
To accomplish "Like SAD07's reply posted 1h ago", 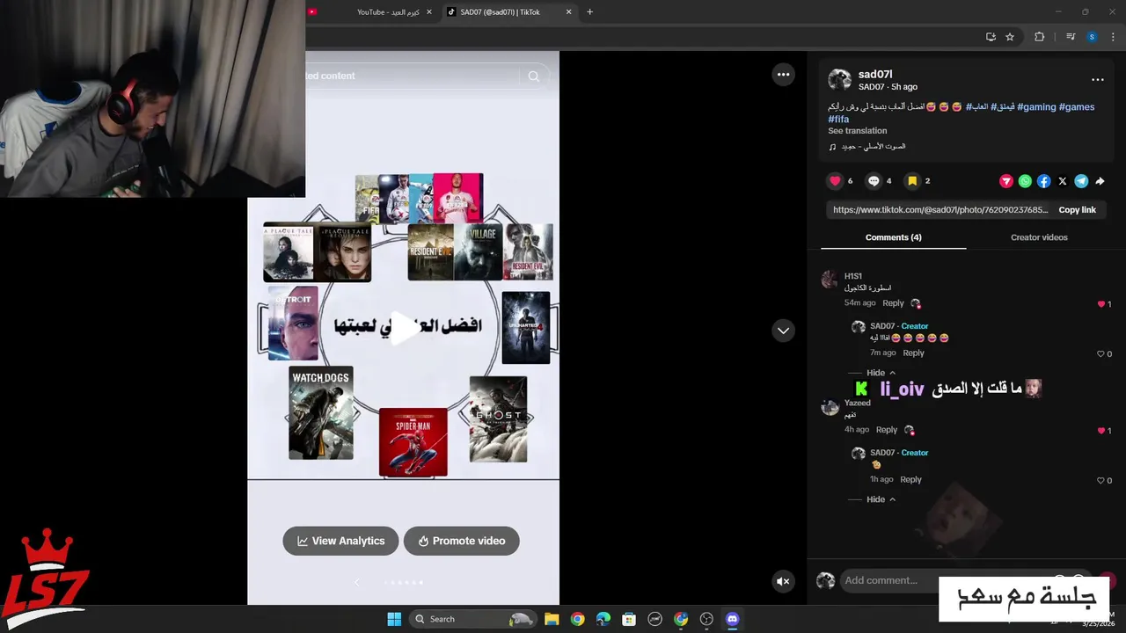I will (x=1100, y=480).
